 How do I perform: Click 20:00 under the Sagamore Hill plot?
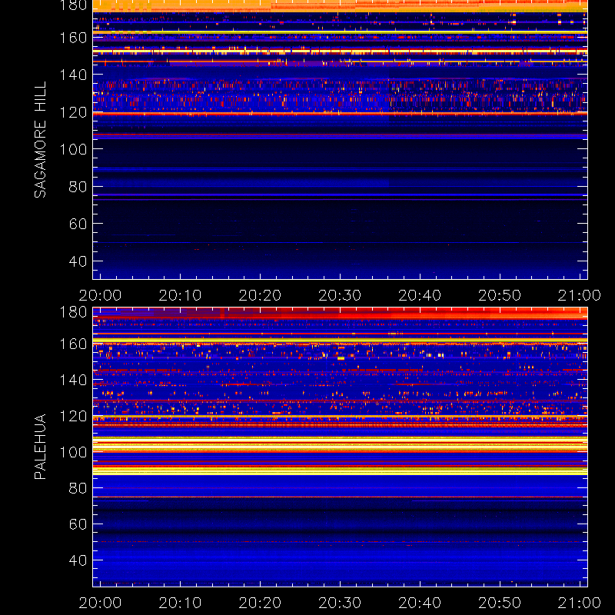101,295
